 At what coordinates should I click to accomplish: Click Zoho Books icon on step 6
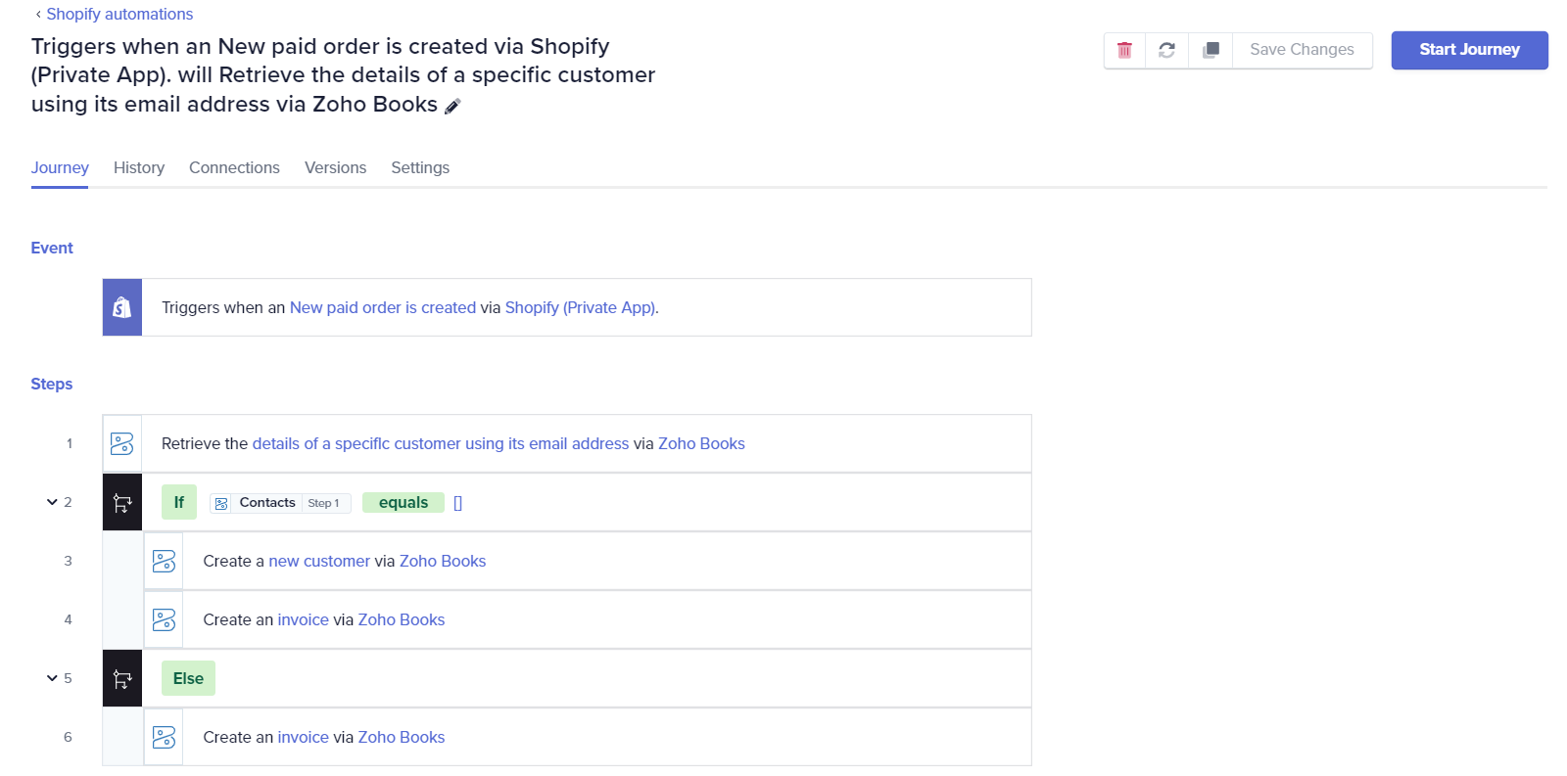pyautogui.click(x=164, y=737)
